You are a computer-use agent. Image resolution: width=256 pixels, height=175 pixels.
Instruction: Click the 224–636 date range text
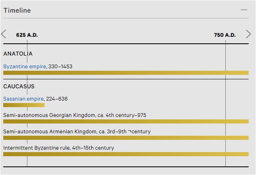[x=57, y=99]
